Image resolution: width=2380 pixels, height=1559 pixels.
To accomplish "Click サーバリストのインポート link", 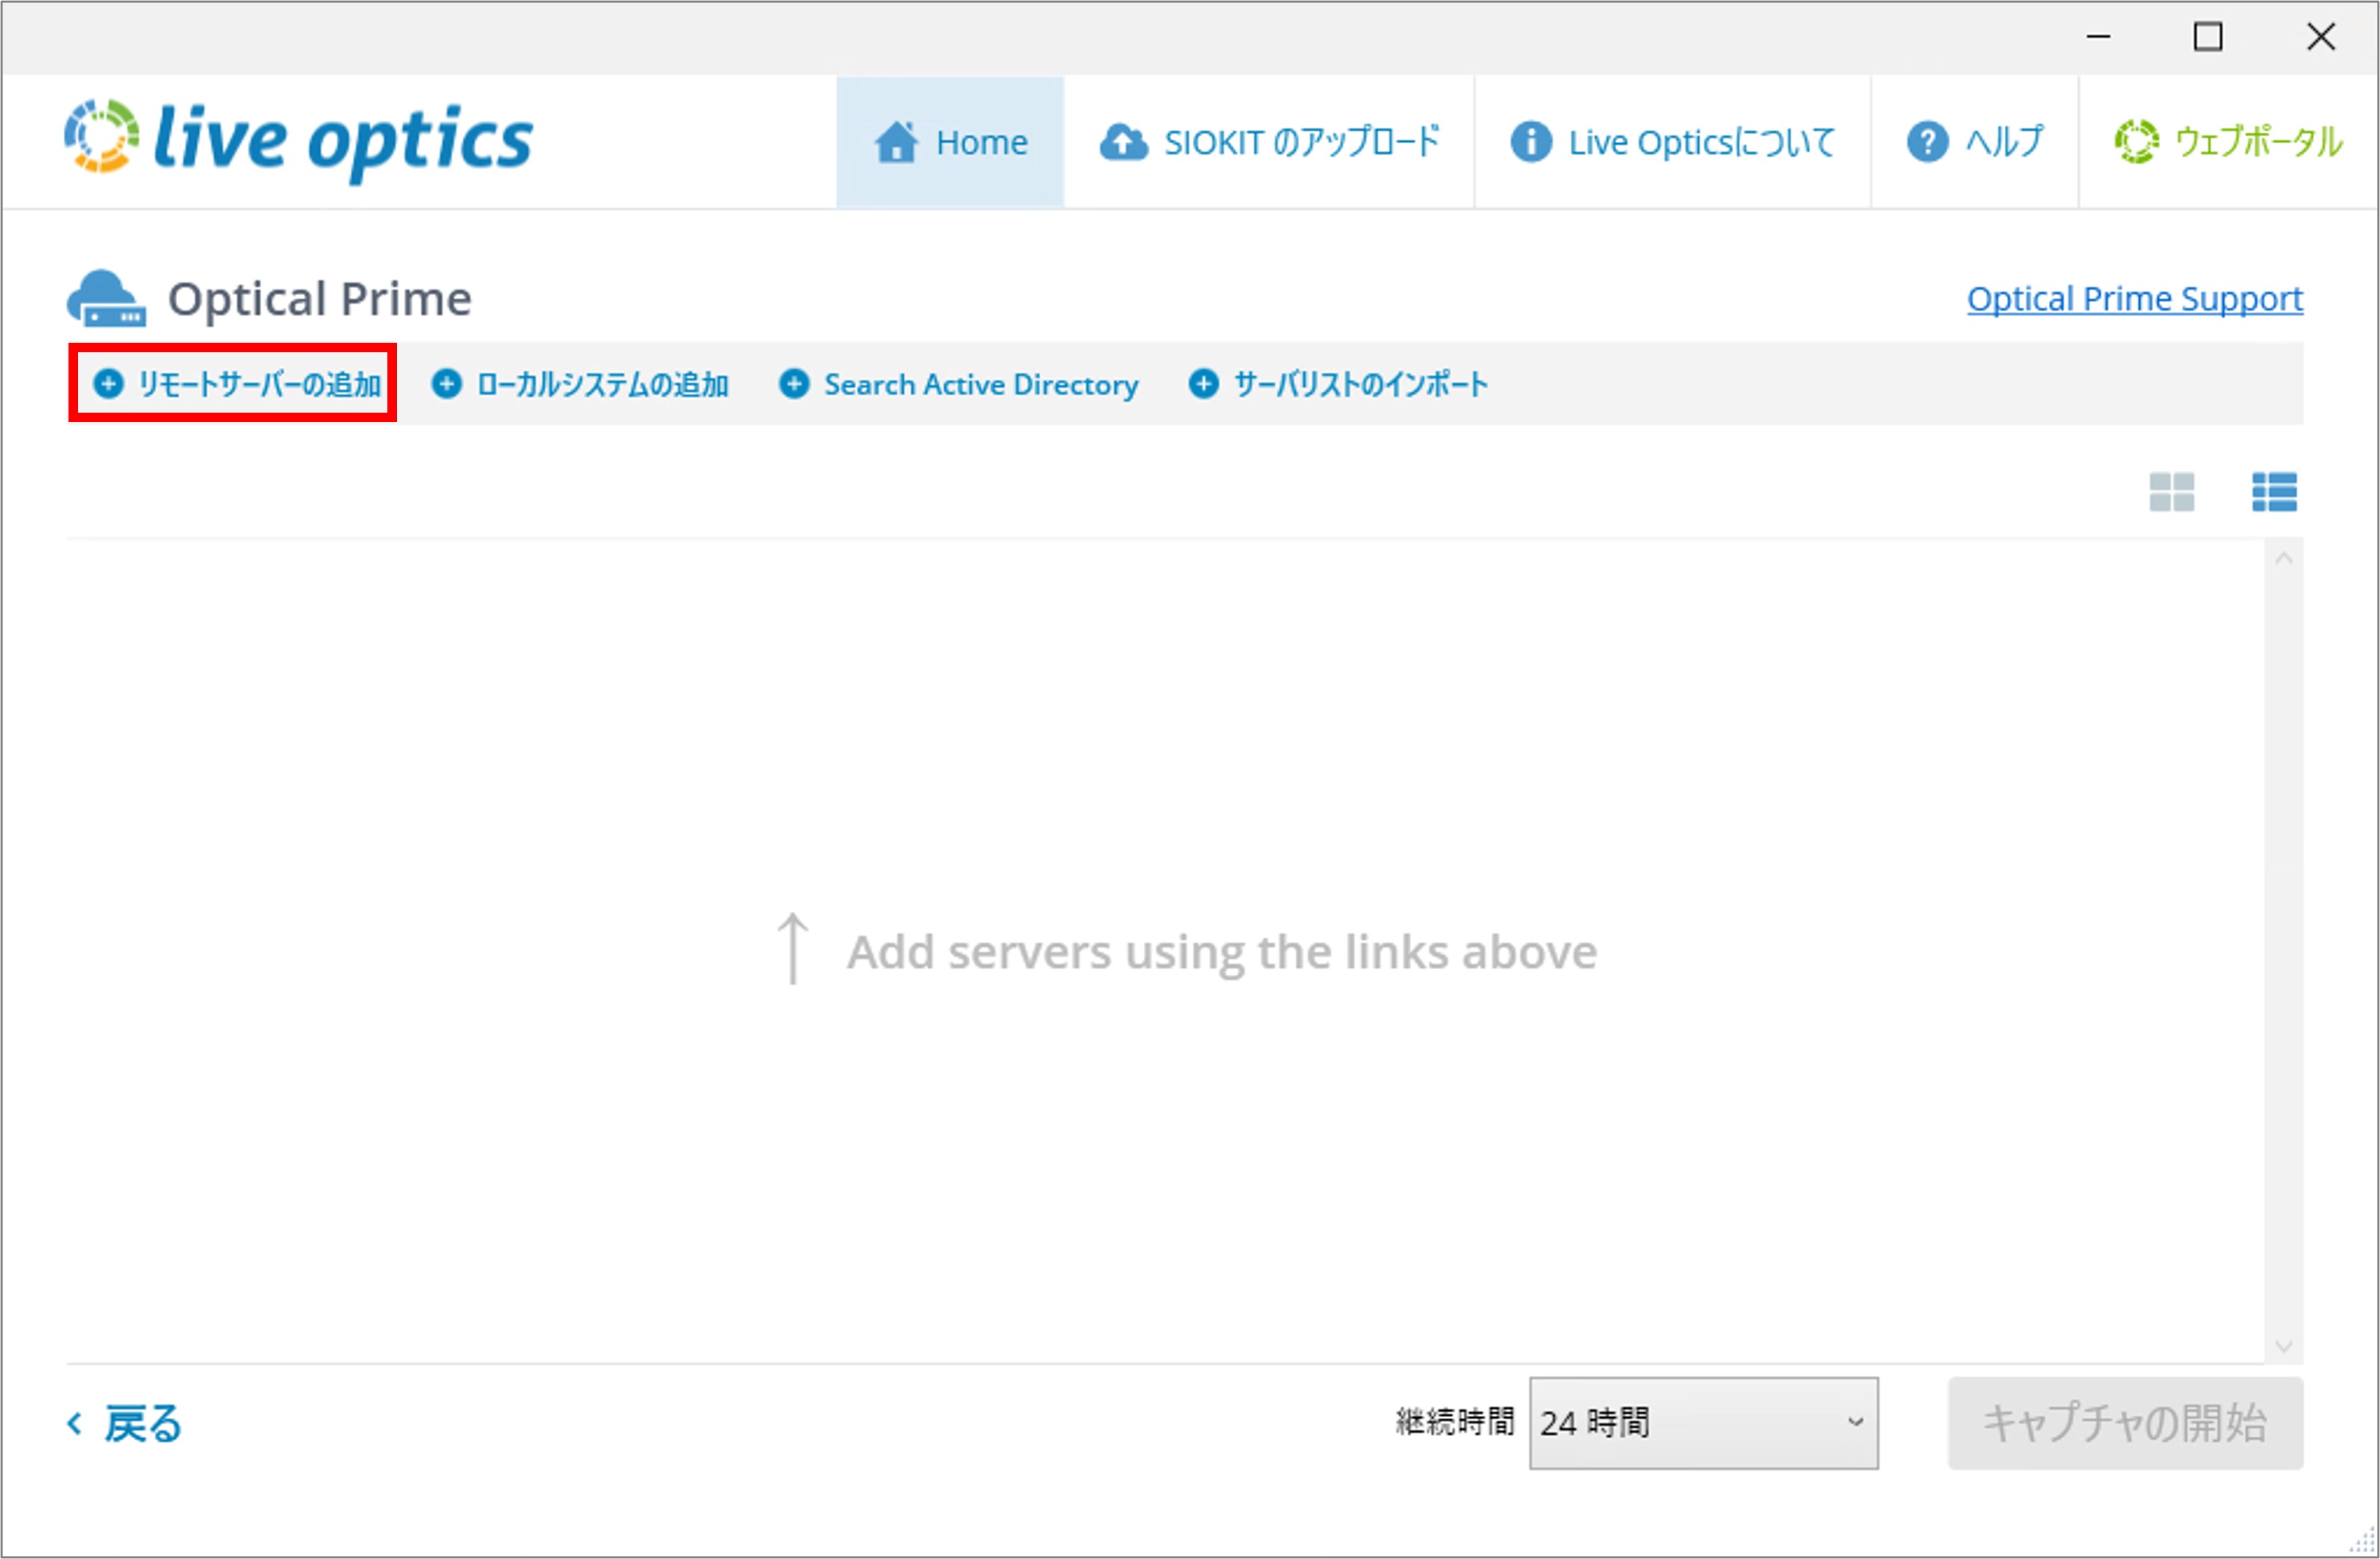I will [x=1338, y=384].
